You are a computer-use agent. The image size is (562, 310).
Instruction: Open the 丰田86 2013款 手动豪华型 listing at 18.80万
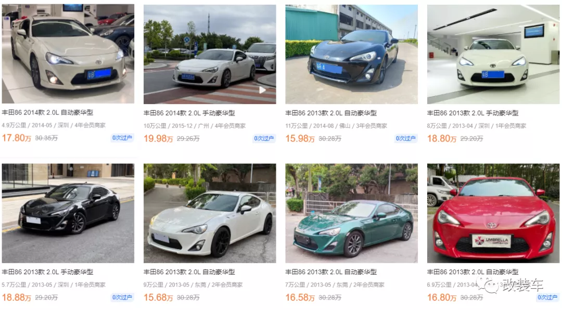(472, 113)
